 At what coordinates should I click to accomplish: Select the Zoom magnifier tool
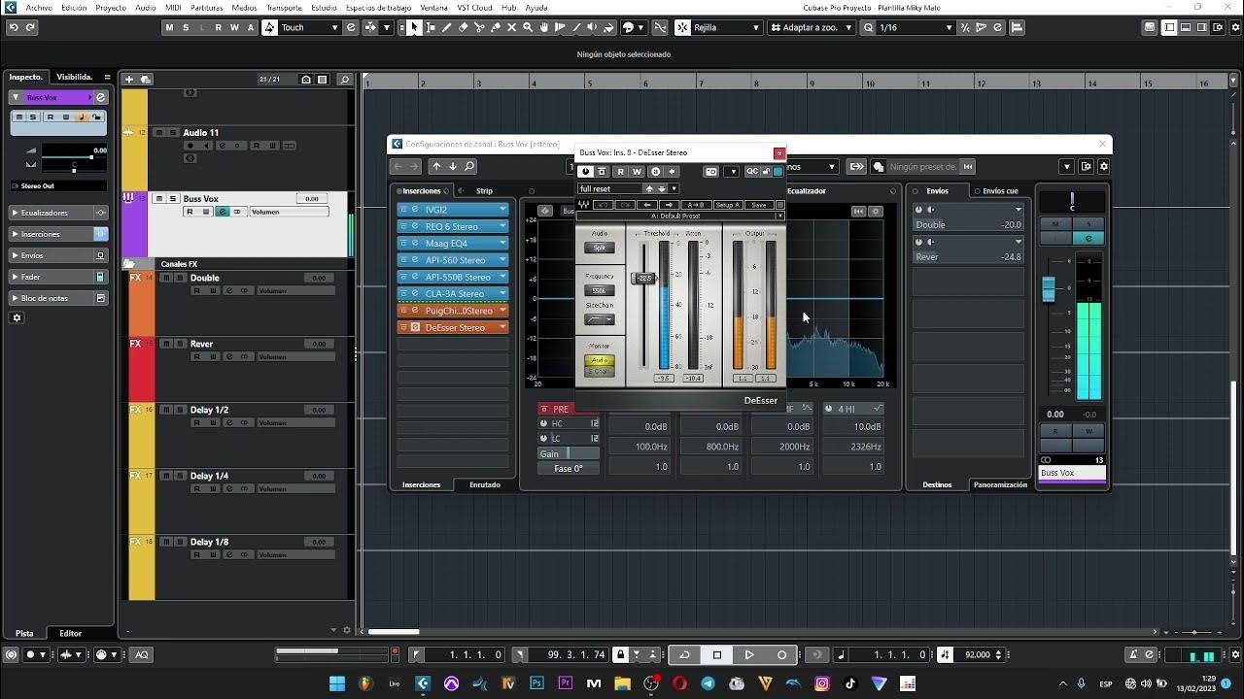point(528,27)
